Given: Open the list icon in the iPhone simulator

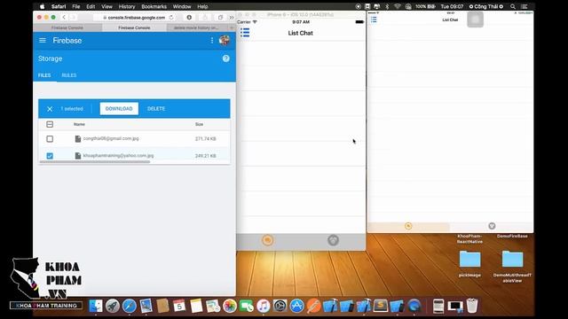Looking at the screenshot, I should (245, 33).
